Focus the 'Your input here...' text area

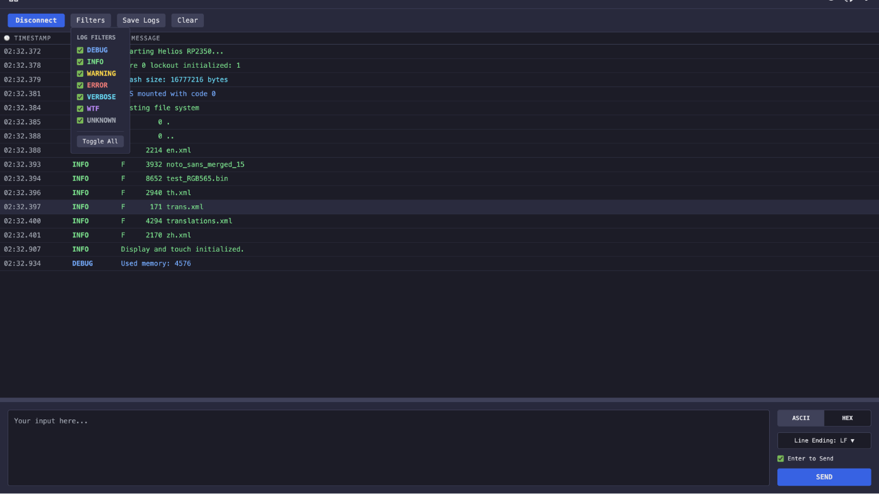pyautogui.click(x=388, y=447)
